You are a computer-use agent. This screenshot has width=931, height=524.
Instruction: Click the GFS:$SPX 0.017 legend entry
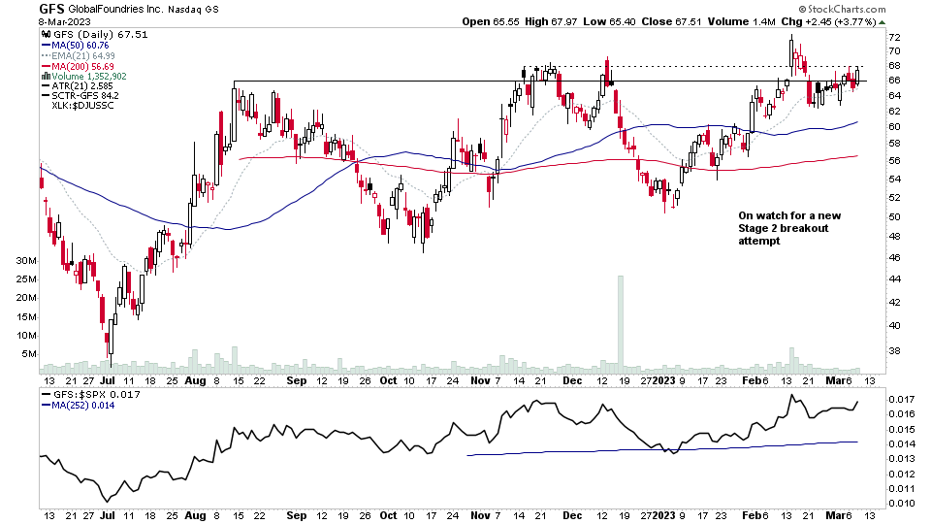[x=97, y=395]
